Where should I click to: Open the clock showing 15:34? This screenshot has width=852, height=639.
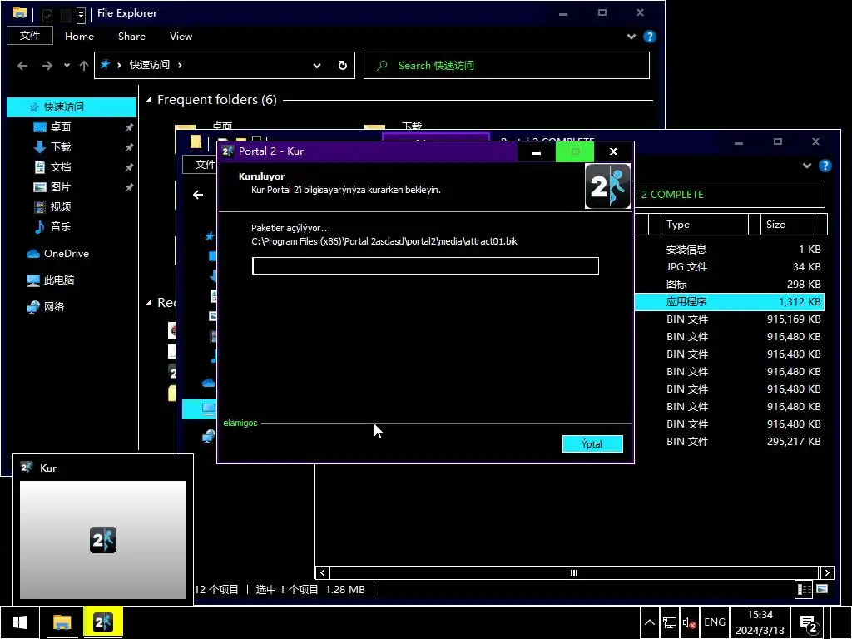760,622
